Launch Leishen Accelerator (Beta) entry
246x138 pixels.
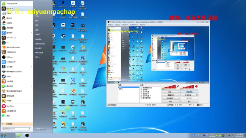pyautogui.click(x=17, y=47)
